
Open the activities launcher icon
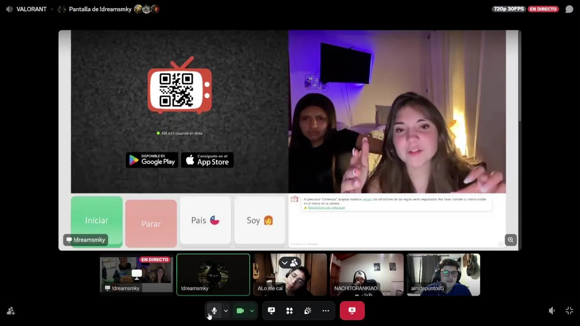point(290,311)
